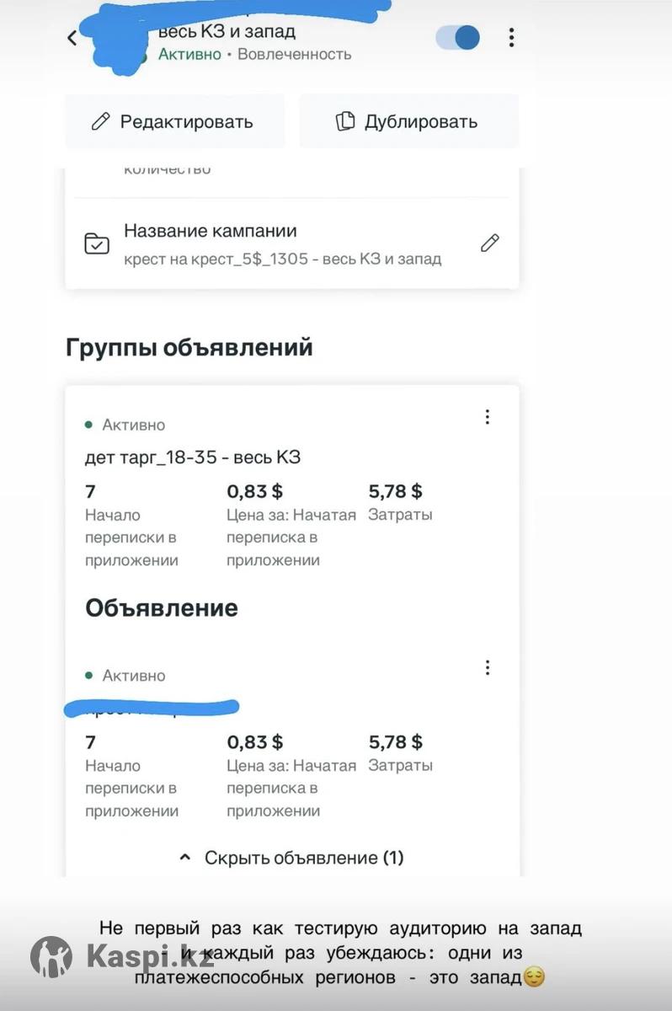Click the 5,78 $ Затраты of ad group
The height and width of the screenshot is (1011, 672).
(x=401, y=502)
